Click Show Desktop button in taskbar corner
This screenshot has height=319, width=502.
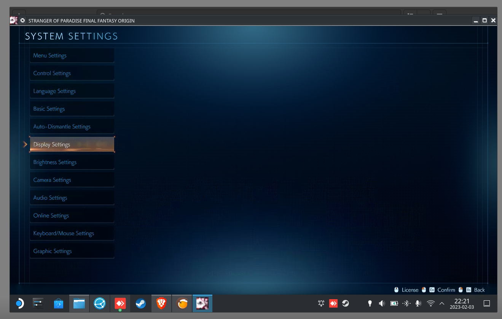click(486, 303)
